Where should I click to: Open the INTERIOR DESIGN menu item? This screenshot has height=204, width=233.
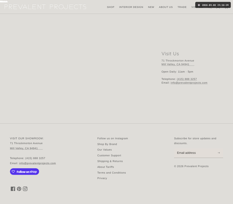tap(131, 7)
